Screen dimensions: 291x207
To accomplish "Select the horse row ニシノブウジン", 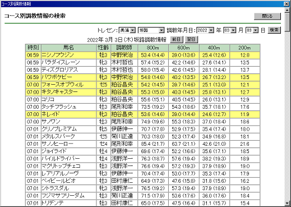I will click(142, 55).
